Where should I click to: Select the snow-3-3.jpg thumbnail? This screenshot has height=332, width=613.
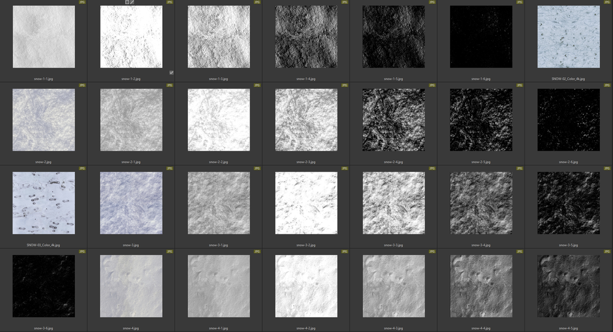click(x=393, y=203)
